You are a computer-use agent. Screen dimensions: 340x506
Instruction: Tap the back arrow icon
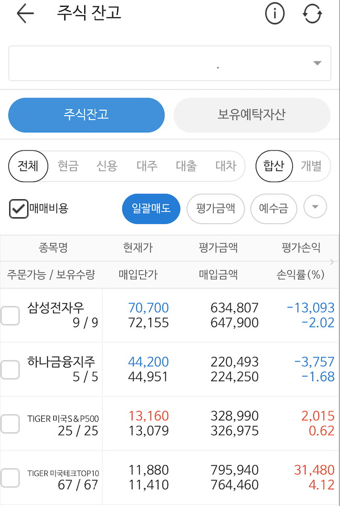(x=25, y=14)
